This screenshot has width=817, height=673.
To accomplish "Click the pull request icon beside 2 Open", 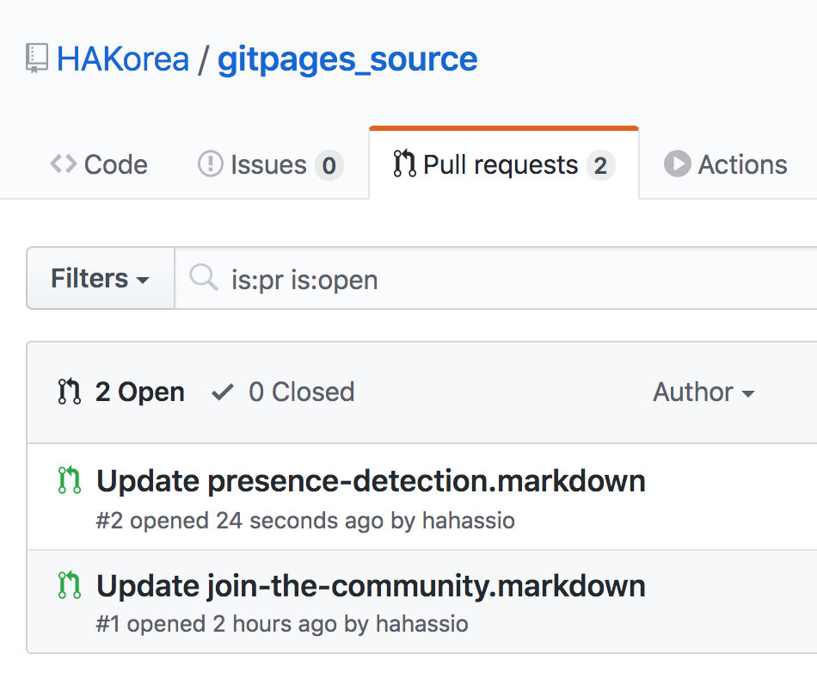I will click(70, 392).
